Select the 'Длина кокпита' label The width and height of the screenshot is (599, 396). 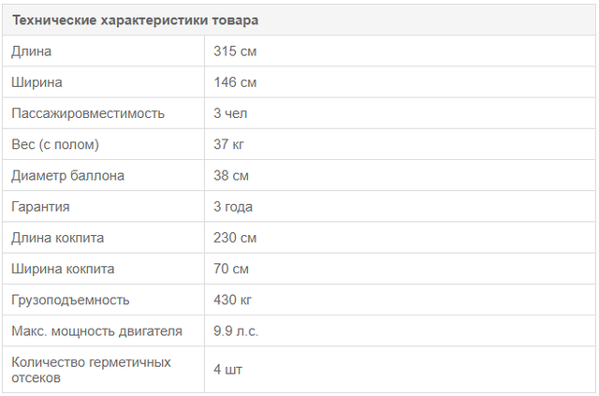coord(58,238)
